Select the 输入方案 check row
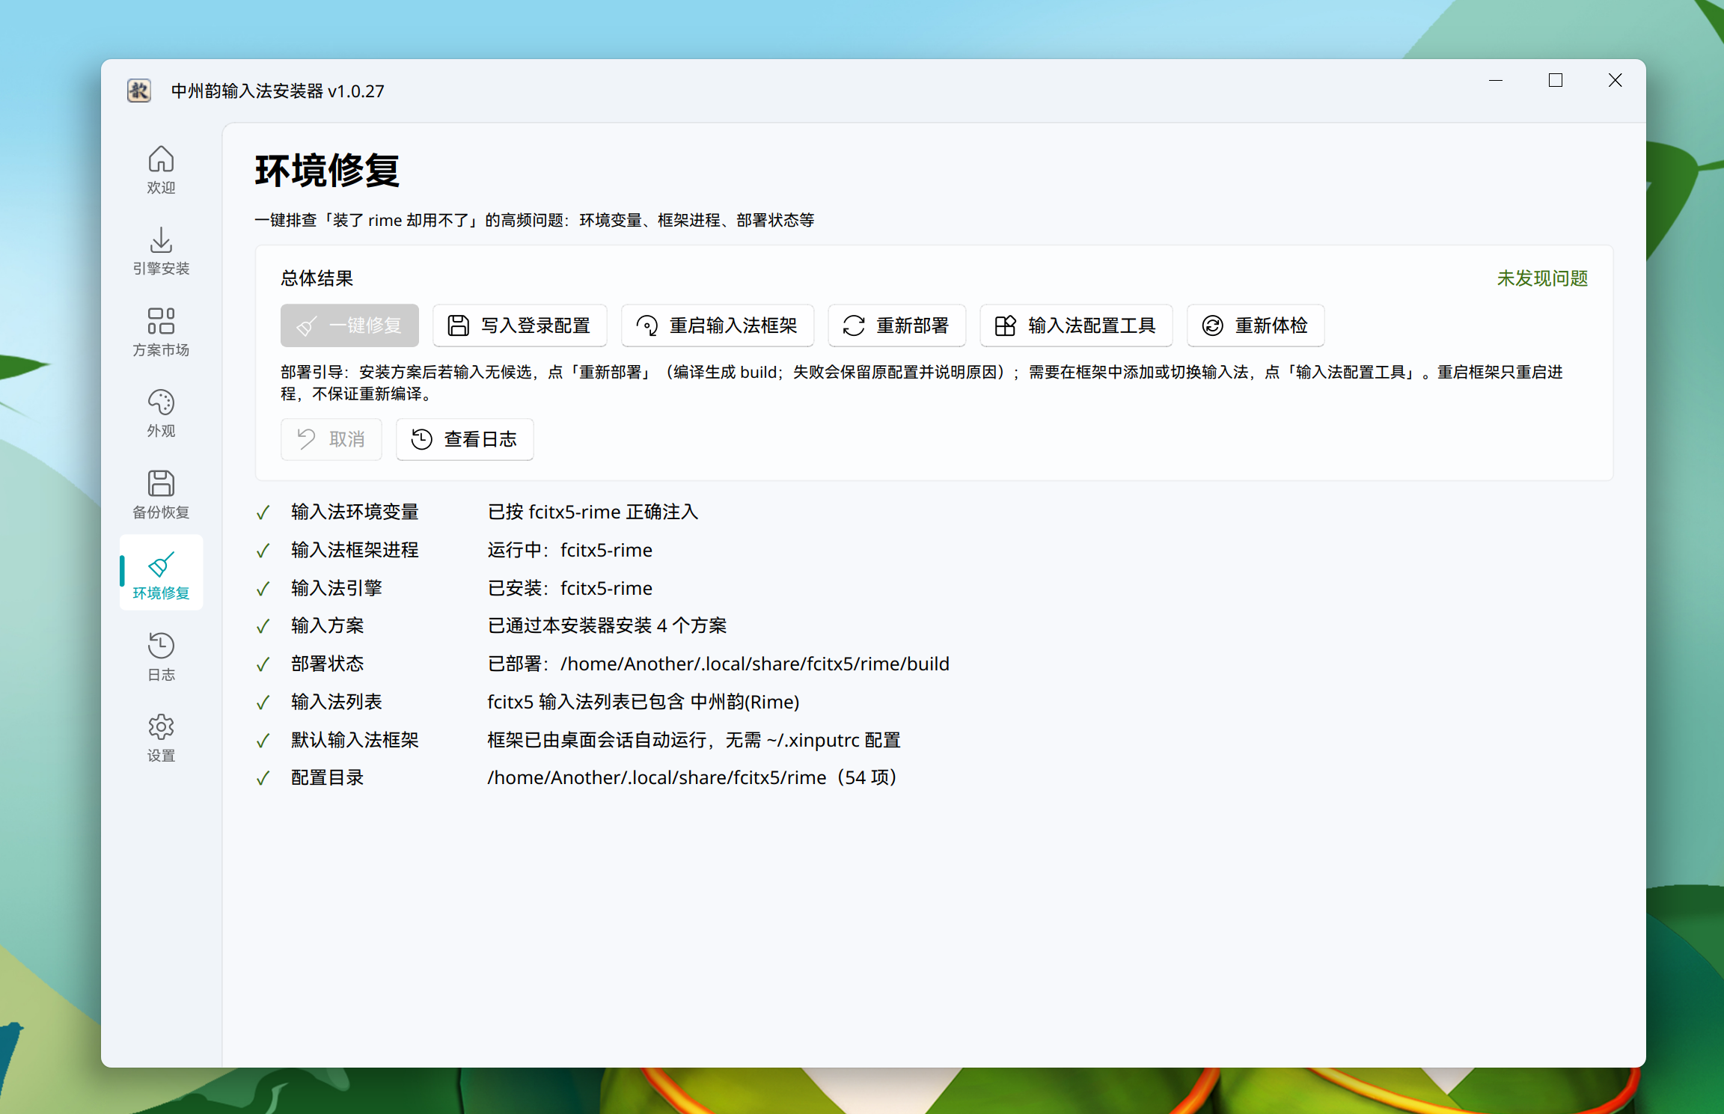The height and width of the screenshot is (1114, 1724). 934,626
